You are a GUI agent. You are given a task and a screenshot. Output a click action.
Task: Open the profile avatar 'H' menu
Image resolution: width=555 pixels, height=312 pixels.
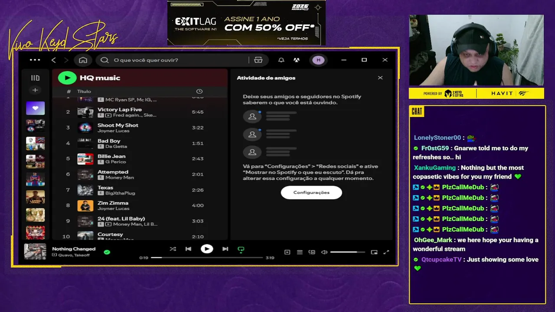pyautogui.click(x=318, y=60)
